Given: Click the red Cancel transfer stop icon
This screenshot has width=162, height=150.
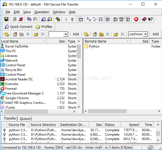Looking at the screenshot, I should point(136,19).
